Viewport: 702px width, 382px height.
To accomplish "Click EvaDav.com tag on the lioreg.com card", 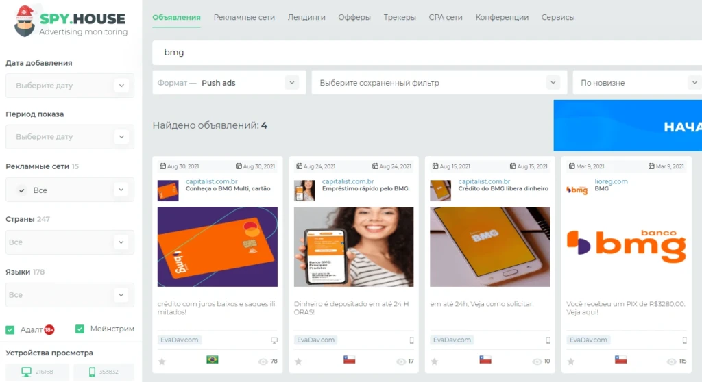I will click(x=588, y=340).
